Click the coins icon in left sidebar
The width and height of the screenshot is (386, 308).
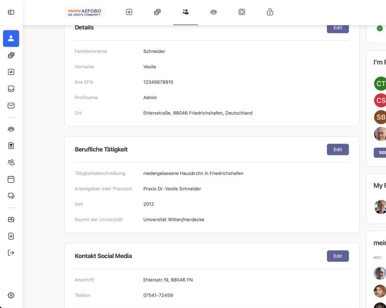(x=11, y=55)
